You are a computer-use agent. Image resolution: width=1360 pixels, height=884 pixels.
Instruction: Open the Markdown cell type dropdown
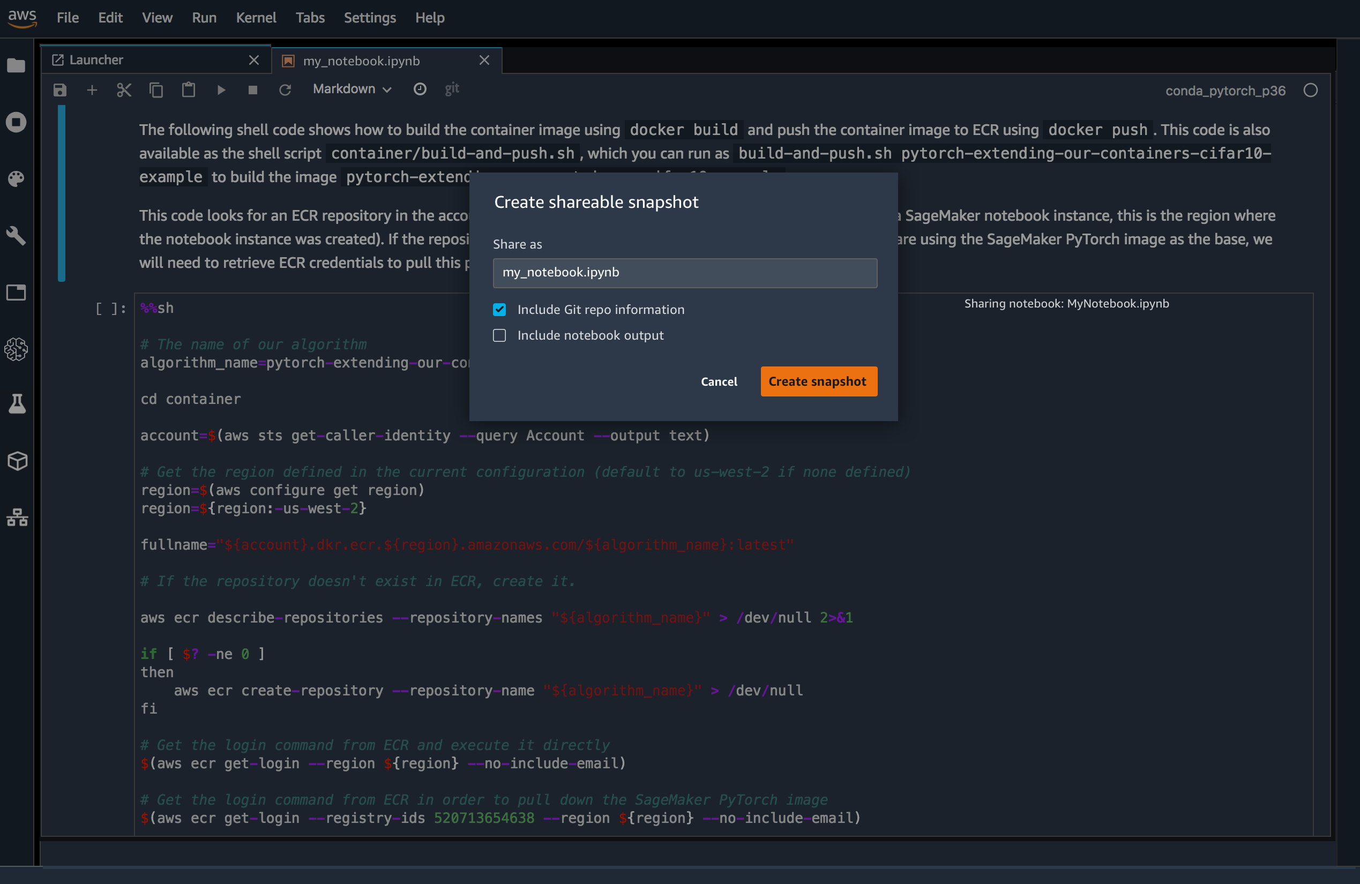(352, 89)
